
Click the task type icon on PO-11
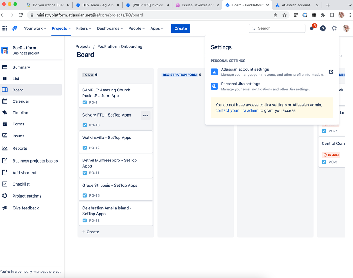click(85, 172)
